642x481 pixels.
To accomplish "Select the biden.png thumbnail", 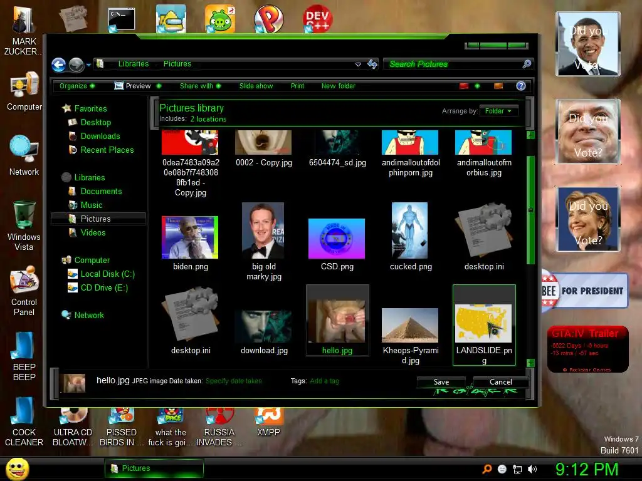I will tap(190, 237).
